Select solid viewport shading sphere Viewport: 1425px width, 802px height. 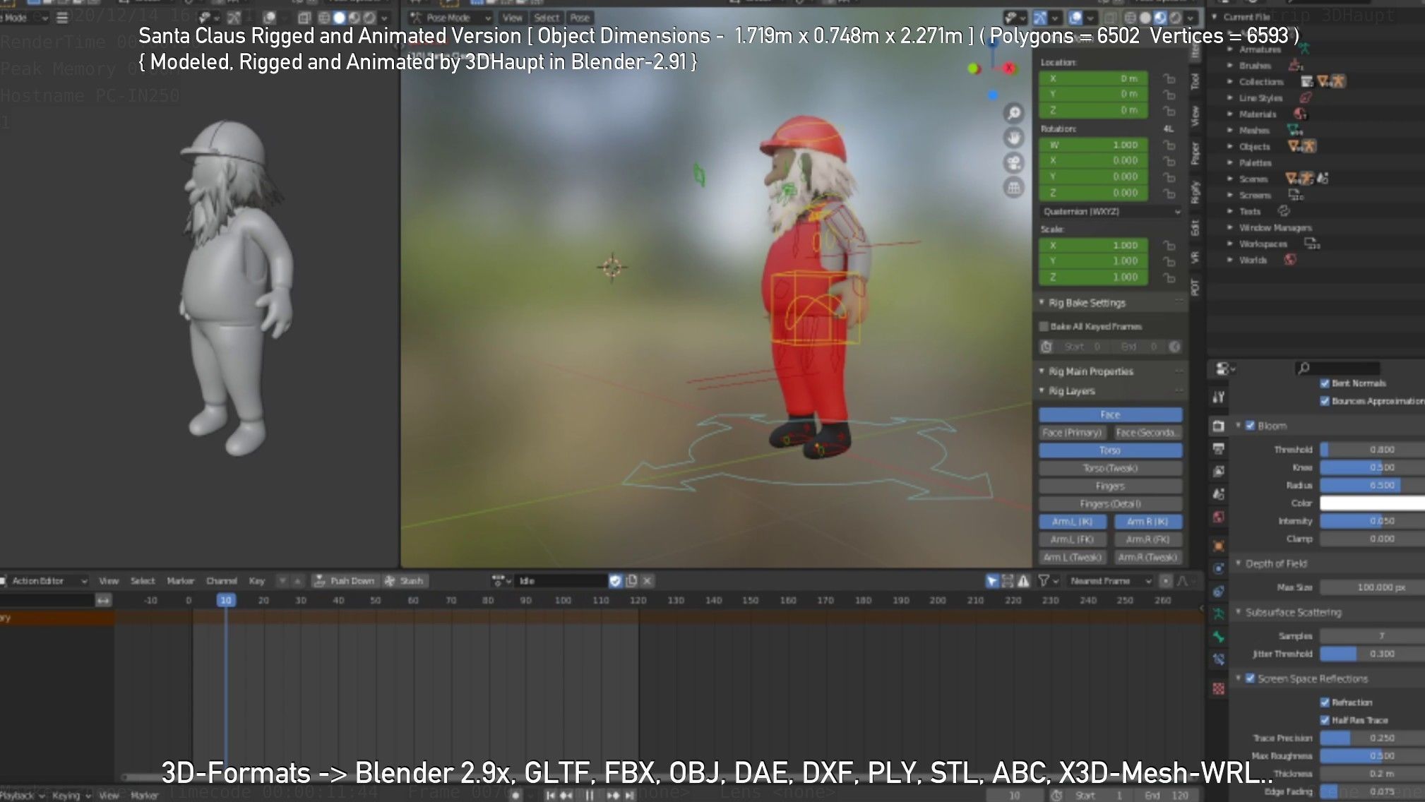tap(1145, 17)
